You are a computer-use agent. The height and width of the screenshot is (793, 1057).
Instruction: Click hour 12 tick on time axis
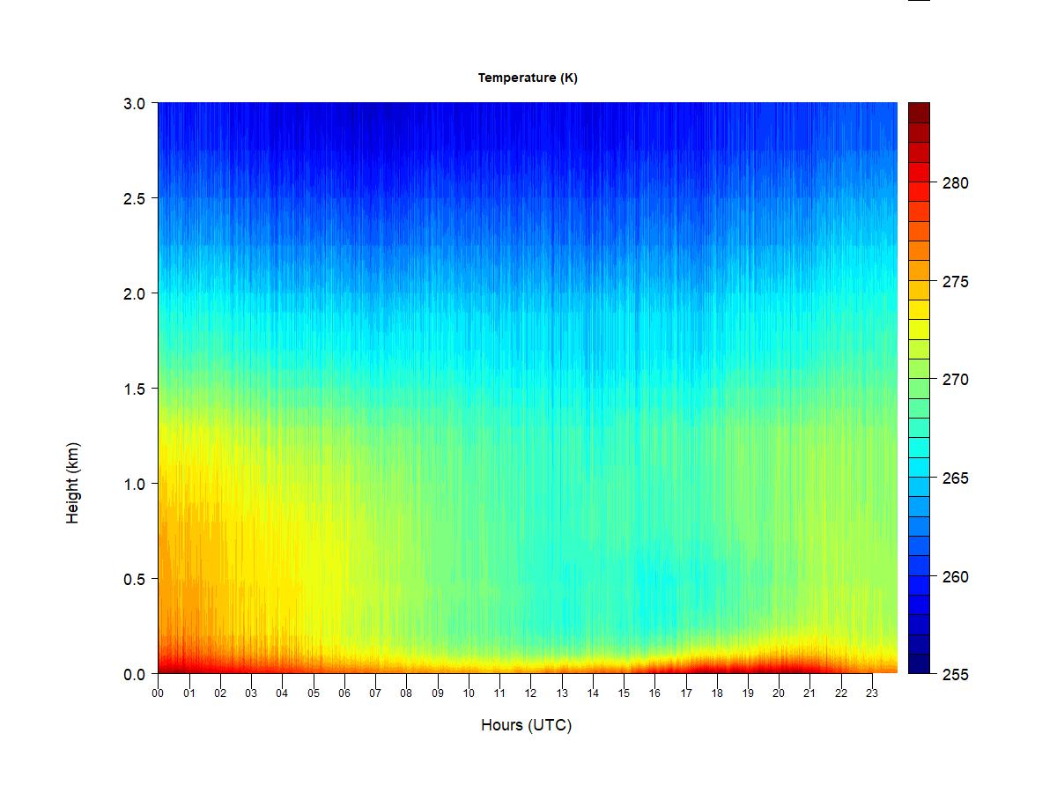(530, 693)
